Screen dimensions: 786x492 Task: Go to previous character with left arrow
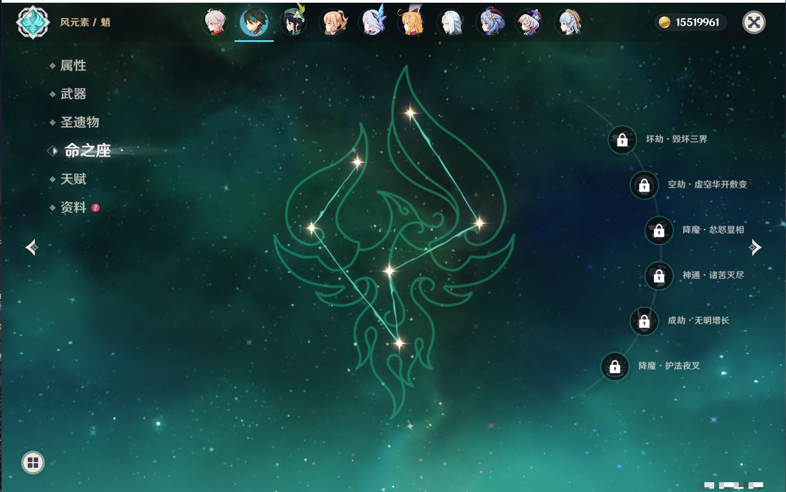point(32,247)
